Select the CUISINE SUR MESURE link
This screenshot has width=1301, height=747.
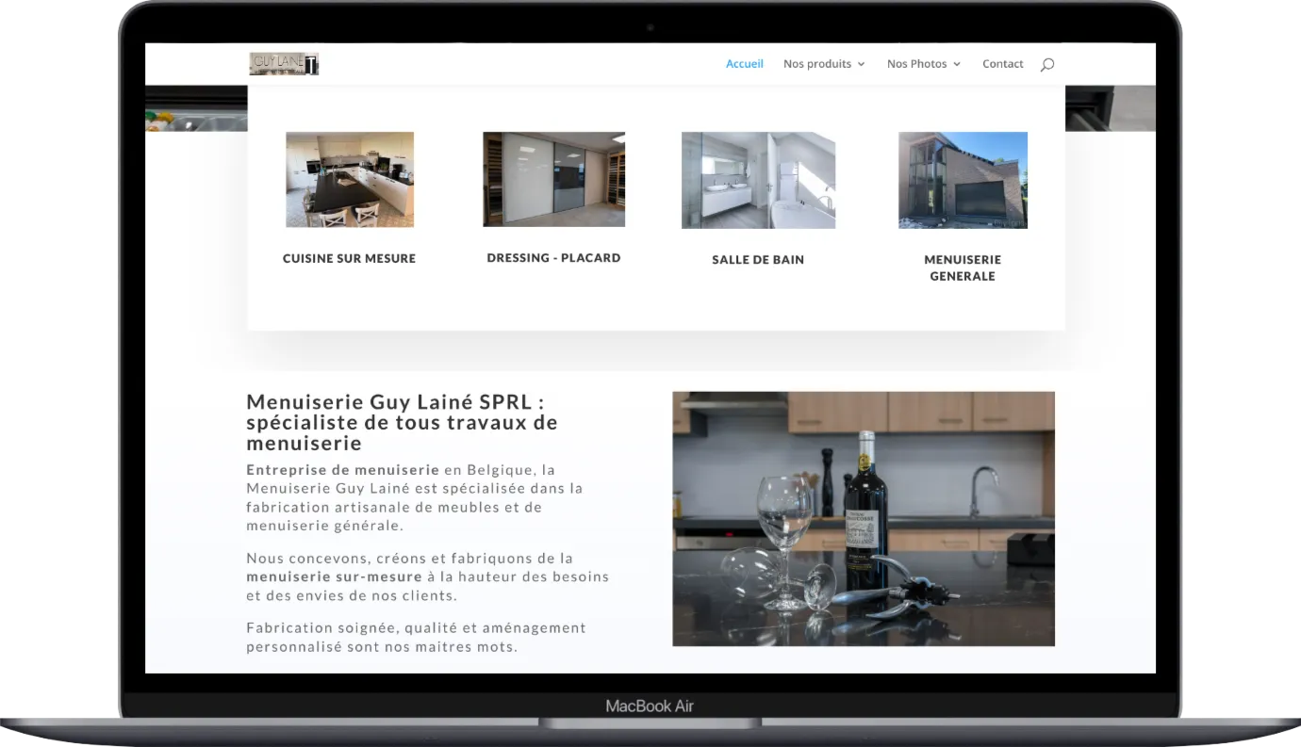click(350, 258)
